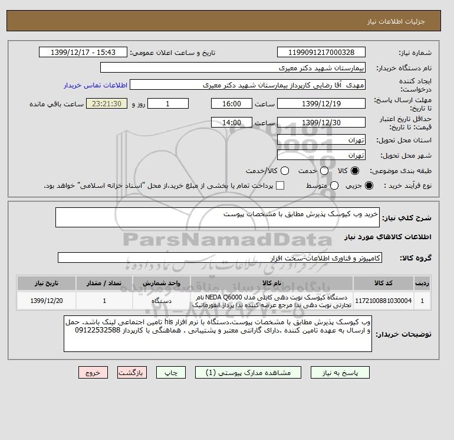Image resolution: width=454 pixels, height=440 pixels.
Task: Click the کد کالا column header
Action: click(x=383, y=283)
